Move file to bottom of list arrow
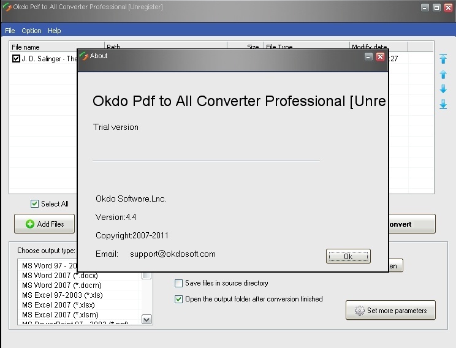 443,104
